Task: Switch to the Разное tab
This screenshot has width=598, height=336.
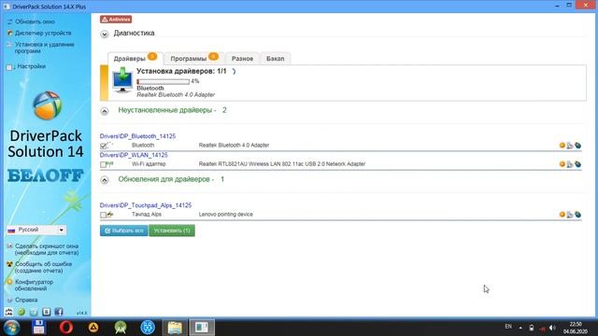Action: tap(242, 59)
